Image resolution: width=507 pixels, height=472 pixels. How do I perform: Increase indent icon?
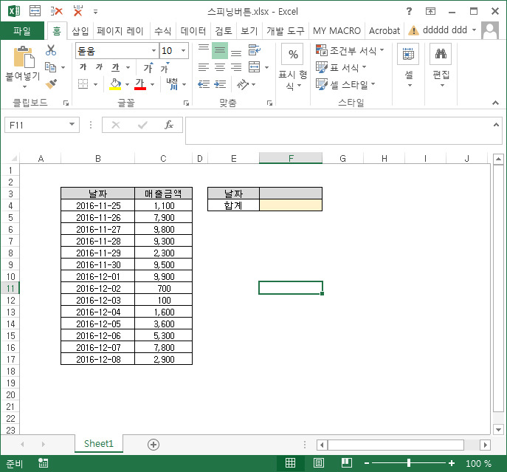pos(220,84)
